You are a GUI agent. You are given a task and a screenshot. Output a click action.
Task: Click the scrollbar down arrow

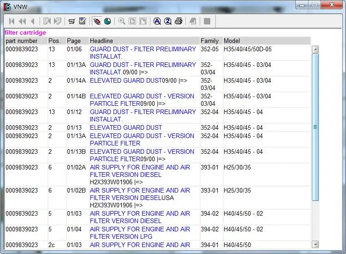[x=316, y=244]
